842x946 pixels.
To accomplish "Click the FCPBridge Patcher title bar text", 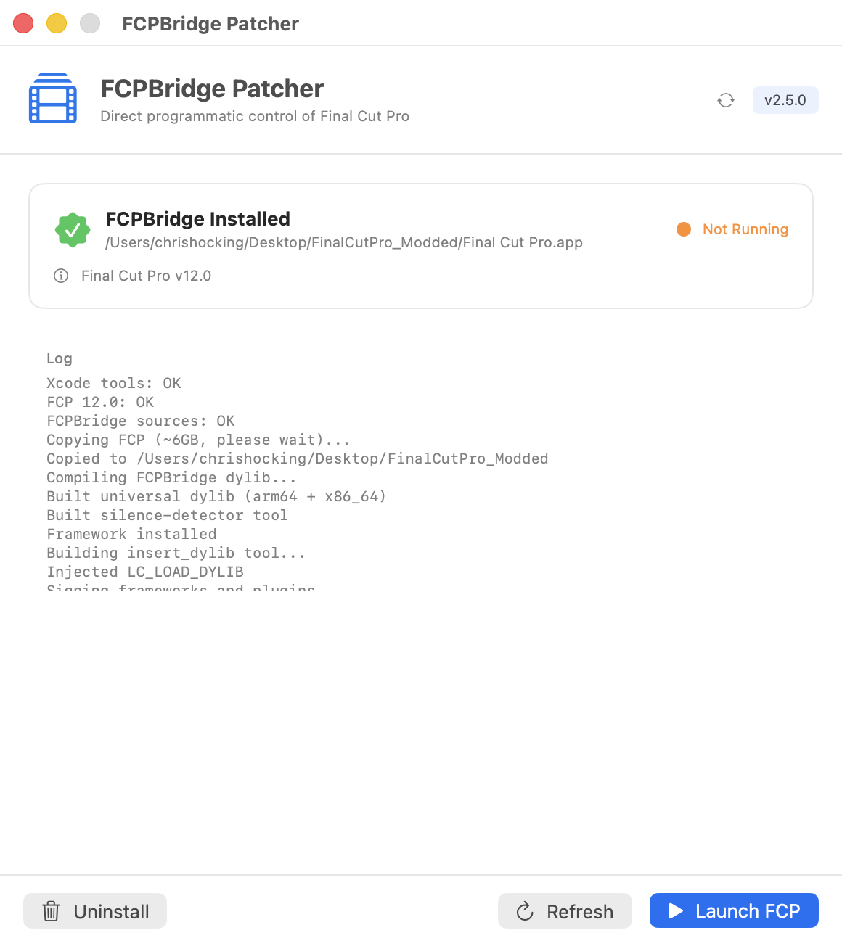I will point(210,24).
